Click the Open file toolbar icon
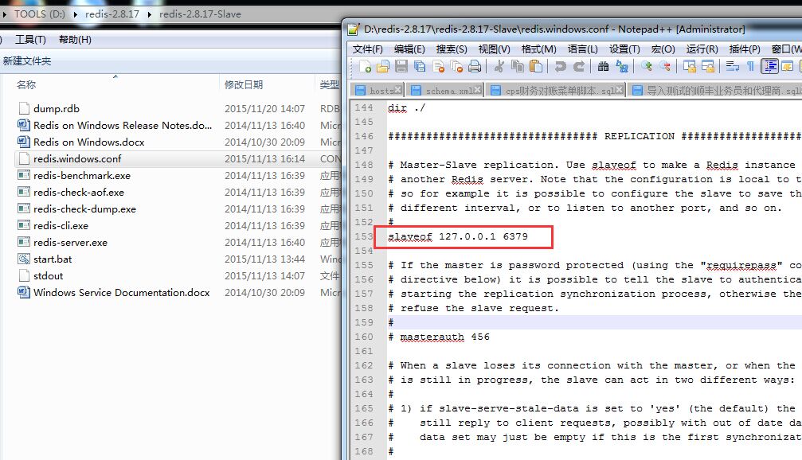 [383, 66]
